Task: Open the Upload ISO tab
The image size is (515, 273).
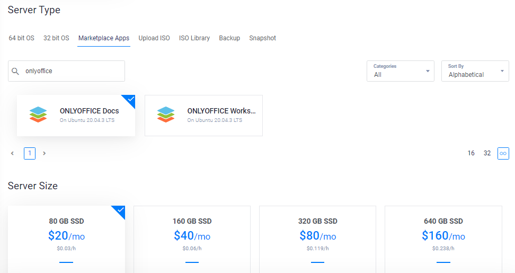Action: 154,38
